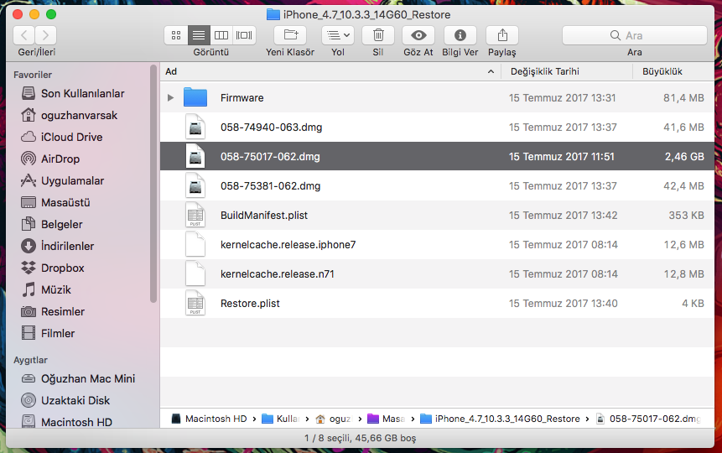722x453 pixels.
Task: Switch to Cover Flow view
Action: (x=244, y=35)
